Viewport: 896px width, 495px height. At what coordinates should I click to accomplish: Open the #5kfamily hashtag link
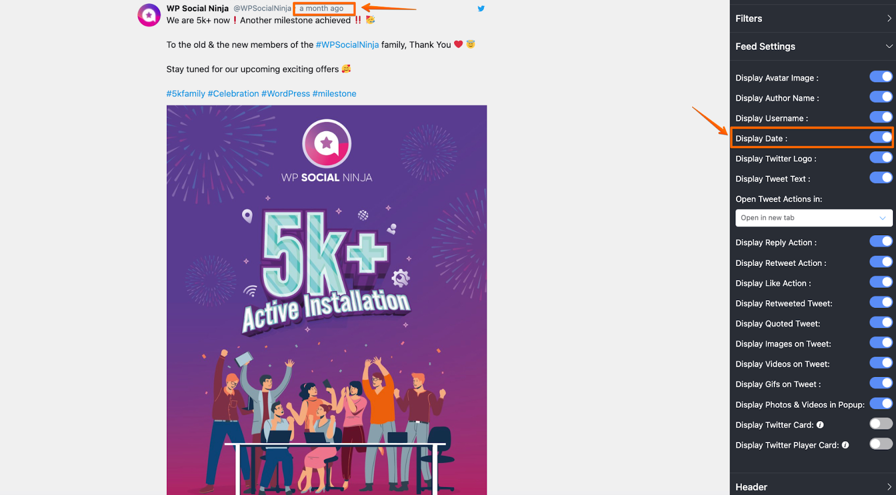point(186,94)
